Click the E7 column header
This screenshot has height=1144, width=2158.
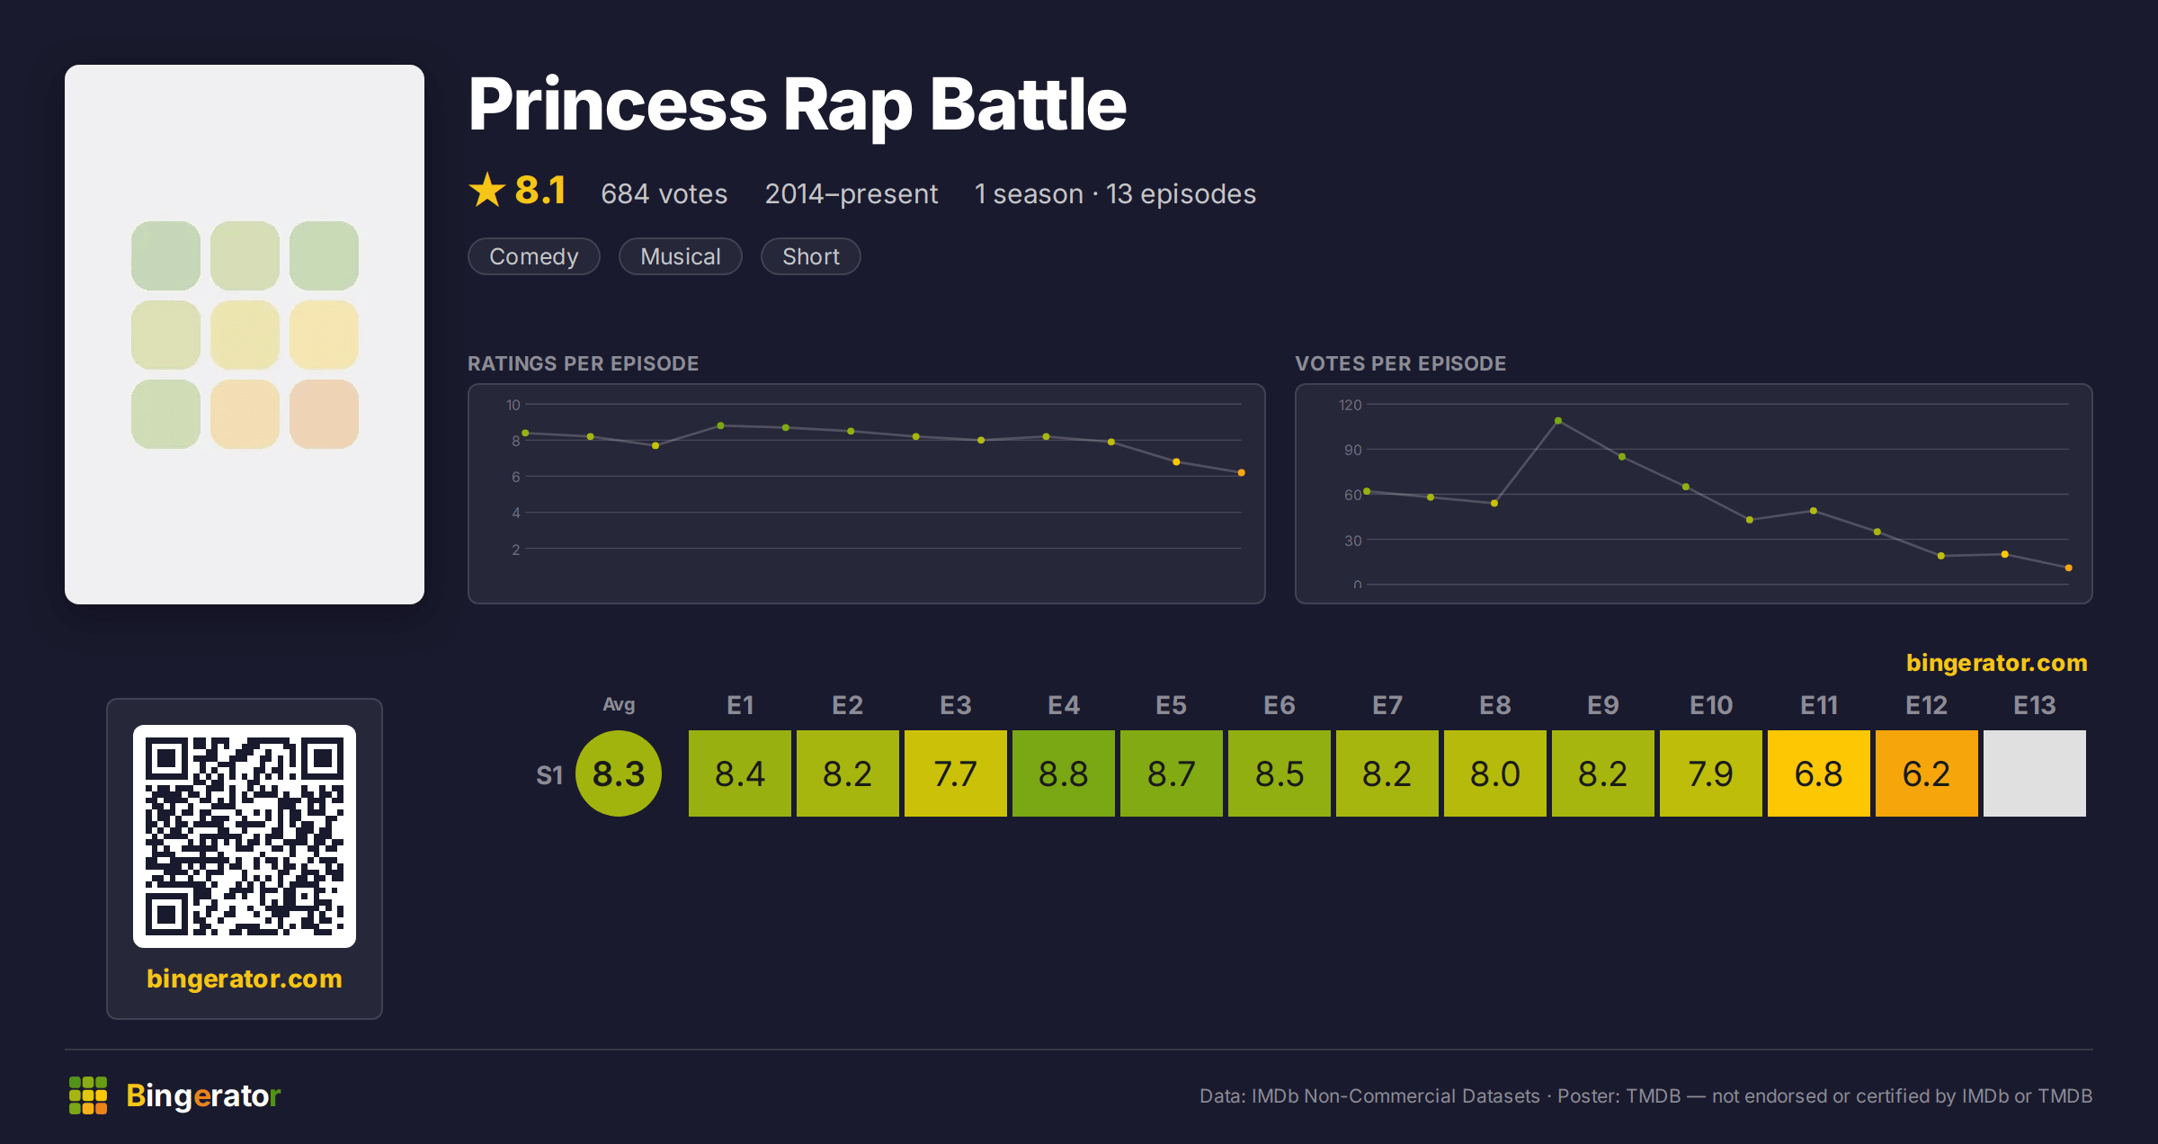click(1387, 705)
